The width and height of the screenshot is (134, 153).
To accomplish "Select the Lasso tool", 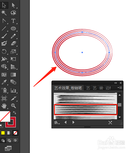I will 13,13.
